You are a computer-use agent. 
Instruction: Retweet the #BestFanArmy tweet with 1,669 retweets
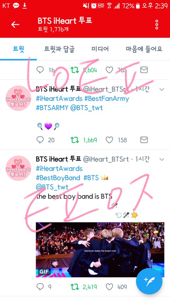click(75, 140)
